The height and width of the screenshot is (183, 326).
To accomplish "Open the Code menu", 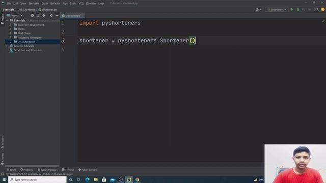I will [x=45, y=4].
